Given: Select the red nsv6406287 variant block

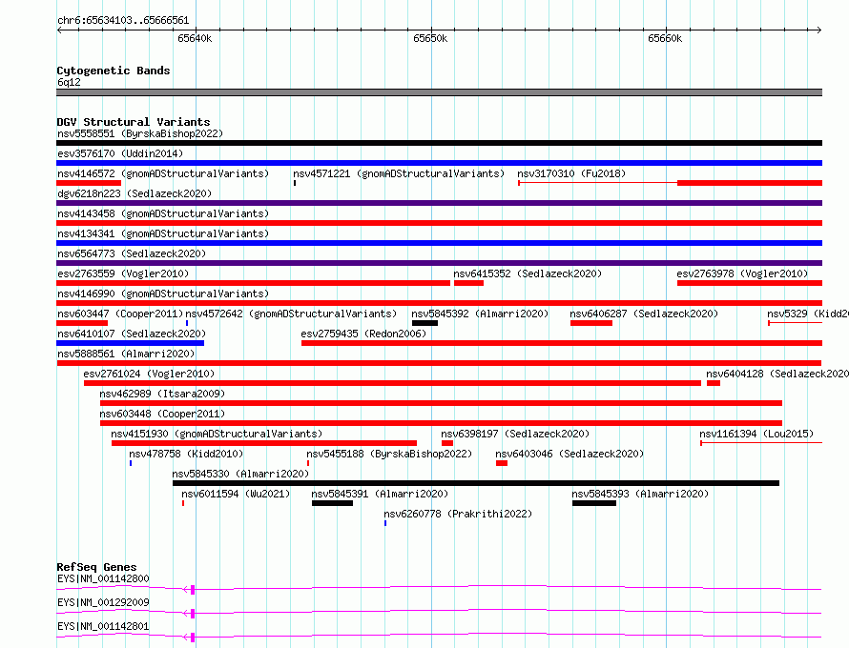Looking at the screenshot, I should [591, 323].
